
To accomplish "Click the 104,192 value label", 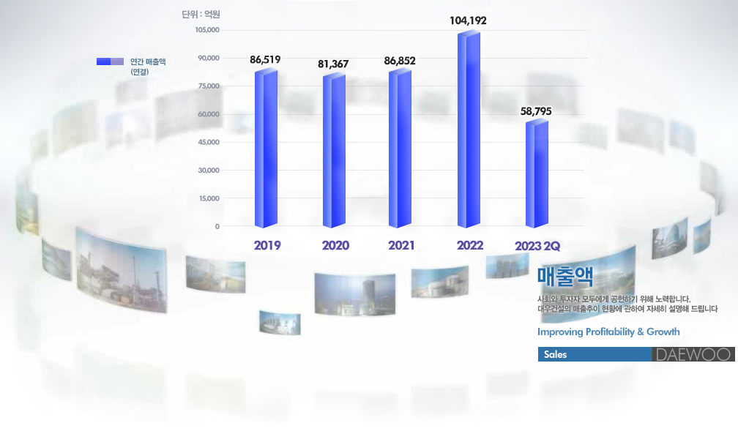I will pyautogui.click(x=468, y=20).
